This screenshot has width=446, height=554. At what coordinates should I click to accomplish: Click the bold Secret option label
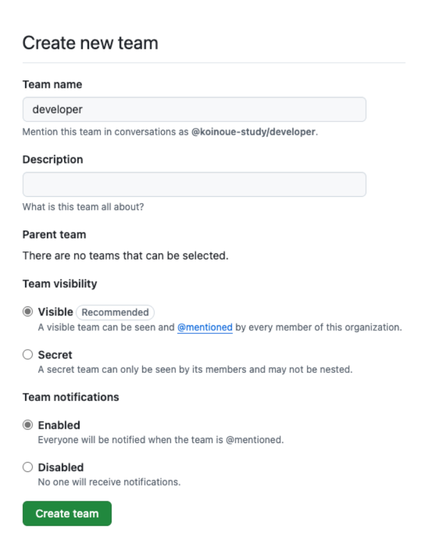(x=55, y=355)
